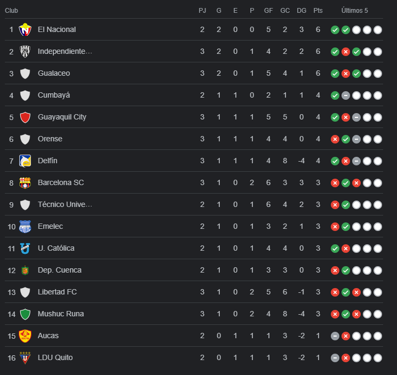Click the LDU Quito club crest
Screen dimensions: 397x375
[25, 358]
